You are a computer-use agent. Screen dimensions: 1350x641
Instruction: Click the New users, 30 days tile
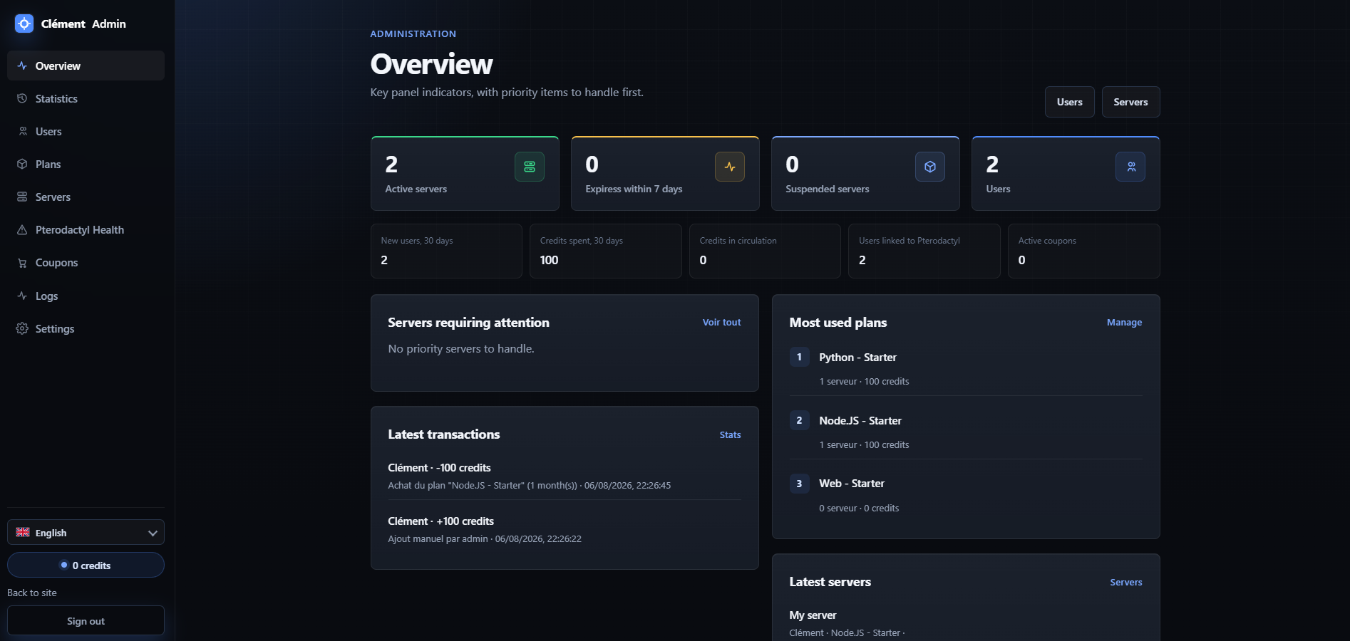tap(446, 251)
